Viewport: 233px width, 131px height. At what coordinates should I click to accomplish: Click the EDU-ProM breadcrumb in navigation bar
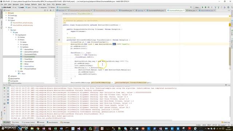point(6,7)
